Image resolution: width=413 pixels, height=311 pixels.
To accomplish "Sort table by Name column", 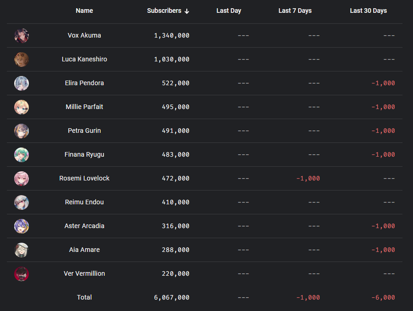I will (x=84, y=11).
